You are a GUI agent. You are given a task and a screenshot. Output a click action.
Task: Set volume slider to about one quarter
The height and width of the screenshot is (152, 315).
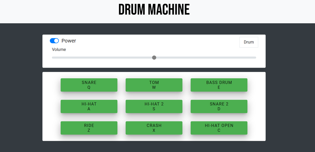(x=103, y=58)
